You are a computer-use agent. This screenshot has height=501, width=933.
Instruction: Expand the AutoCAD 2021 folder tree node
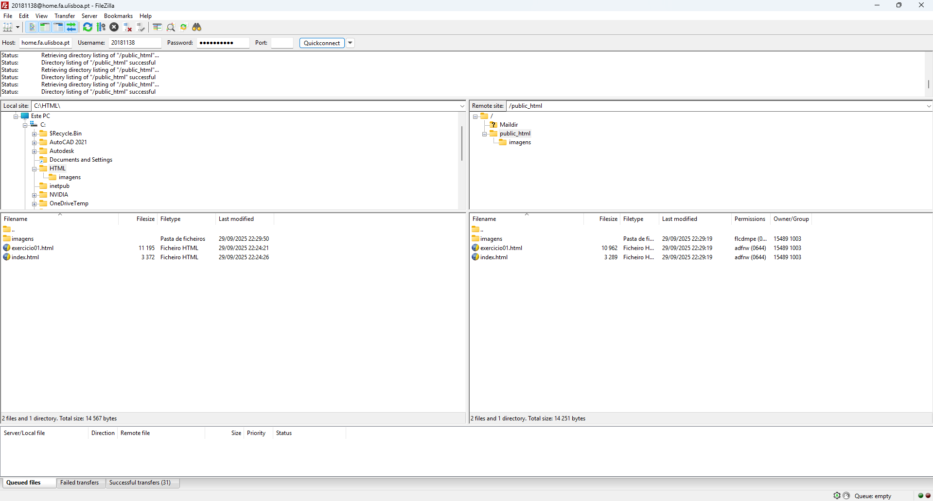click(x=35, y=143)
